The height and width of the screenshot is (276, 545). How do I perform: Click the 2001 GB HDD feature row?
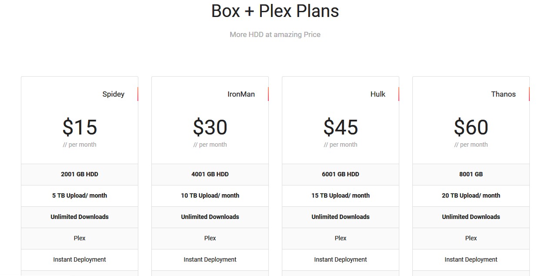click(x=80, y=174)
